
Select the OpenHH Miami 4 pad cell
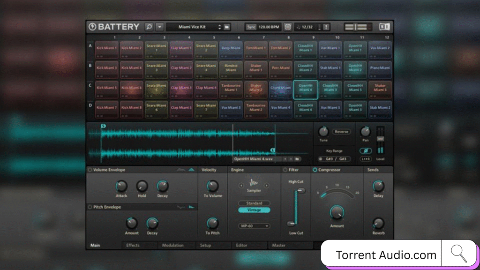tap(305, 89)
